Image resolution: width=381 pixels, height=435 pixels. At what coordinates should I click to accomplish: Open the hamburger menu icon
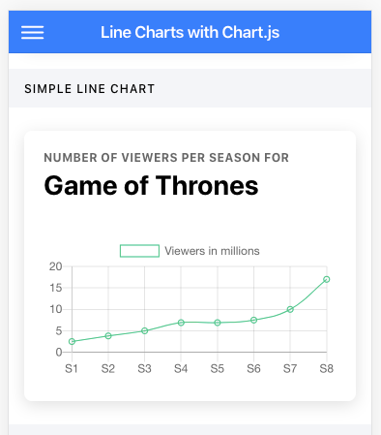tap(33, 32)
